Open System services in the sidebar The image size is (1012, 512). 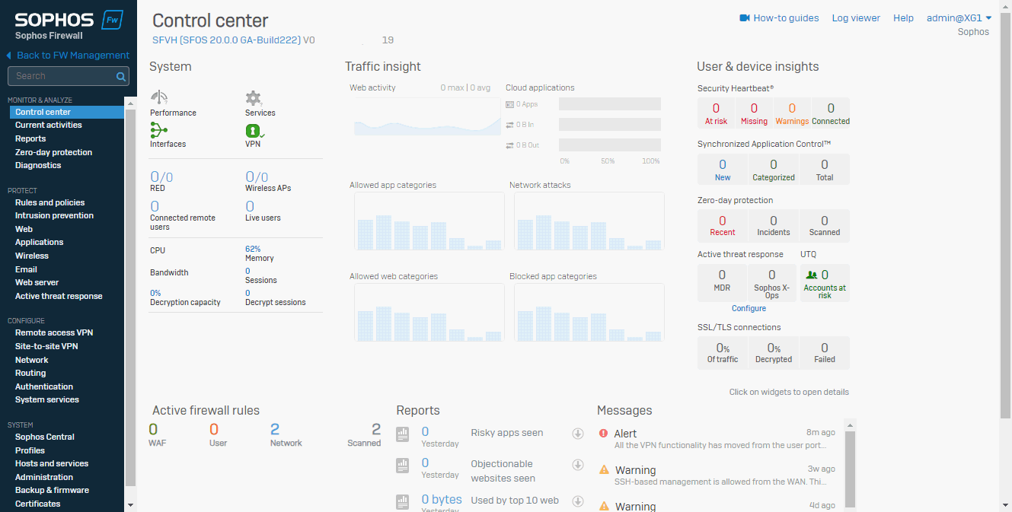point(47,400)
